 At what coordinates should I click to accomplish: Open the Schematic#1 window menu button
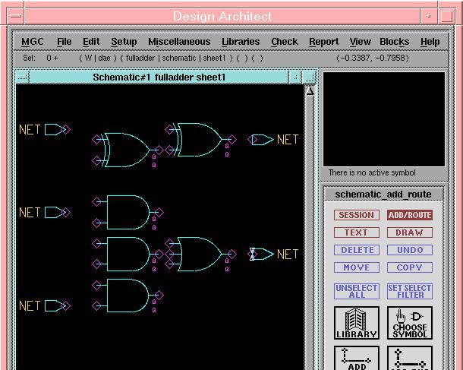pos(22,77)
